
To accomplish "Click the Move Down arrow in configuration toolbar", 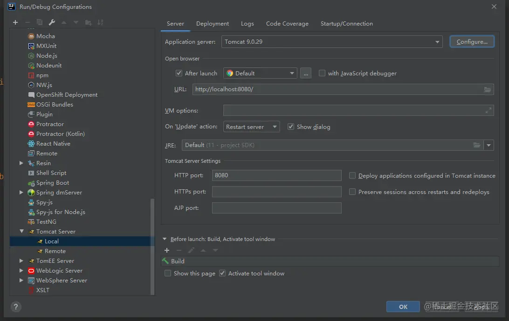I will (x=76, y=22).
